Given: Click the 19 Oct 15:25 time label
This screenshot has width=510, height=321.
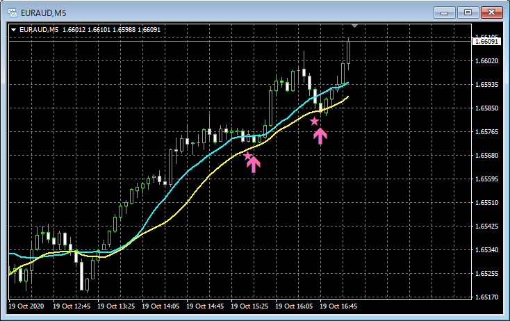Looking at the screenshot, I should point(249,306).
